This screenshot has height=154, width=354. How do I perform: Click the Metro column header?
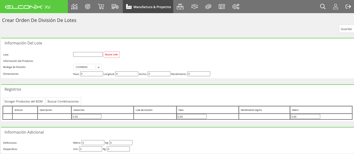[x=321, y=110]
